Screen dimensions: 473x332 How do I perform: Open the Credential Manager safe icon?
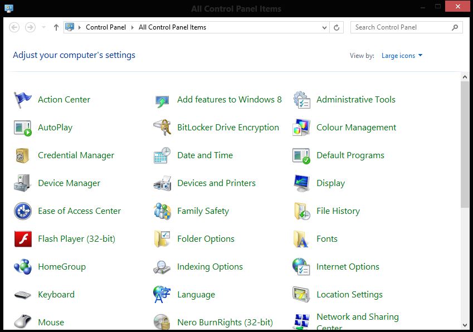(x=22, y=155)
